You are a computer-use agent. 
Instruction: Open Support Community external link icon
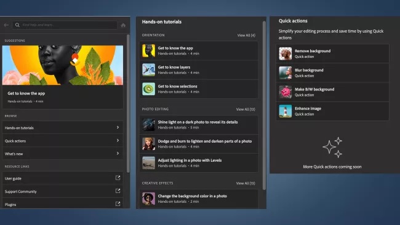[x=118, y=191]
